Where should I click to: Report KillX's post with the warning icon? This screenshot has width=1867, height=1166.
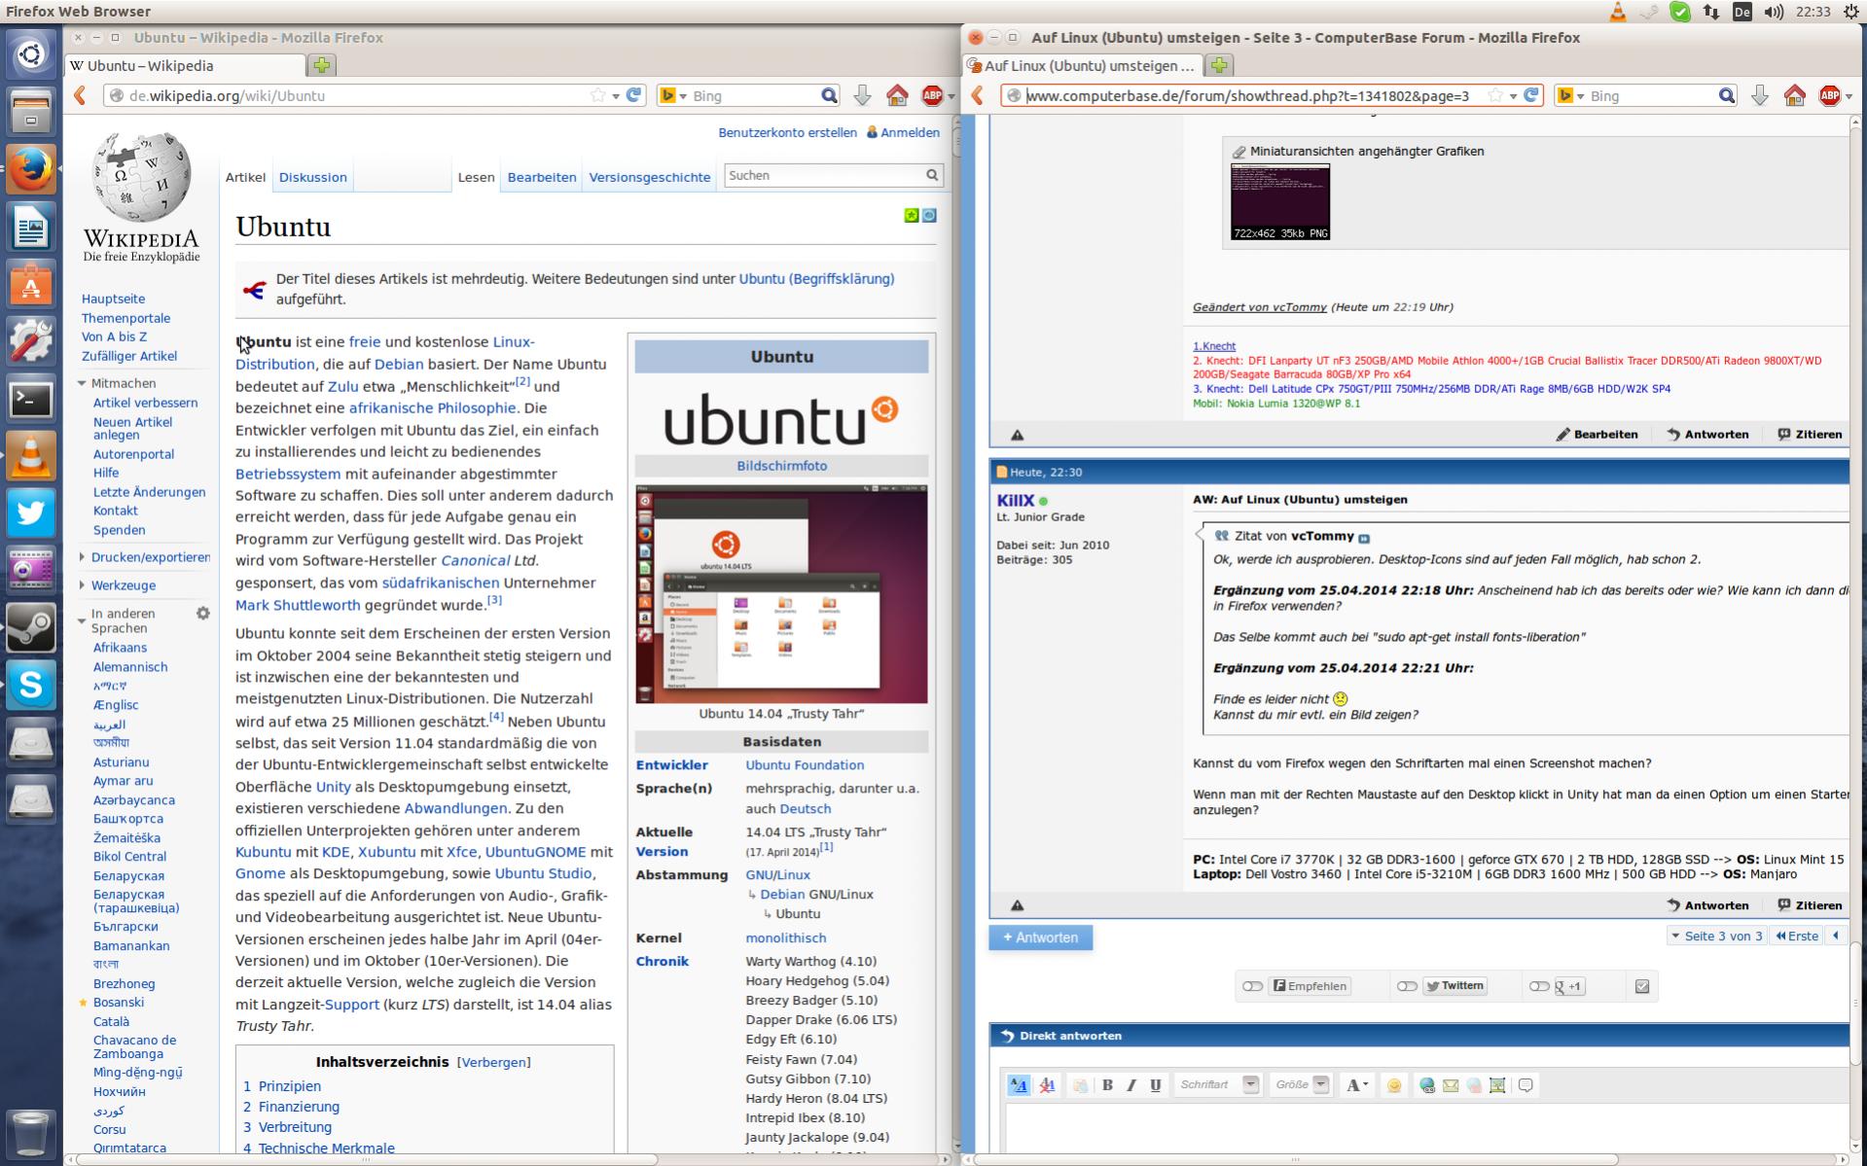click(1017, 905)
